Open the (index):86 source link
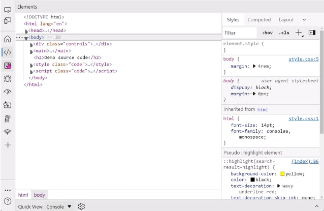The height and width of the screenshot is (211, 324). [x=305, y=161]
